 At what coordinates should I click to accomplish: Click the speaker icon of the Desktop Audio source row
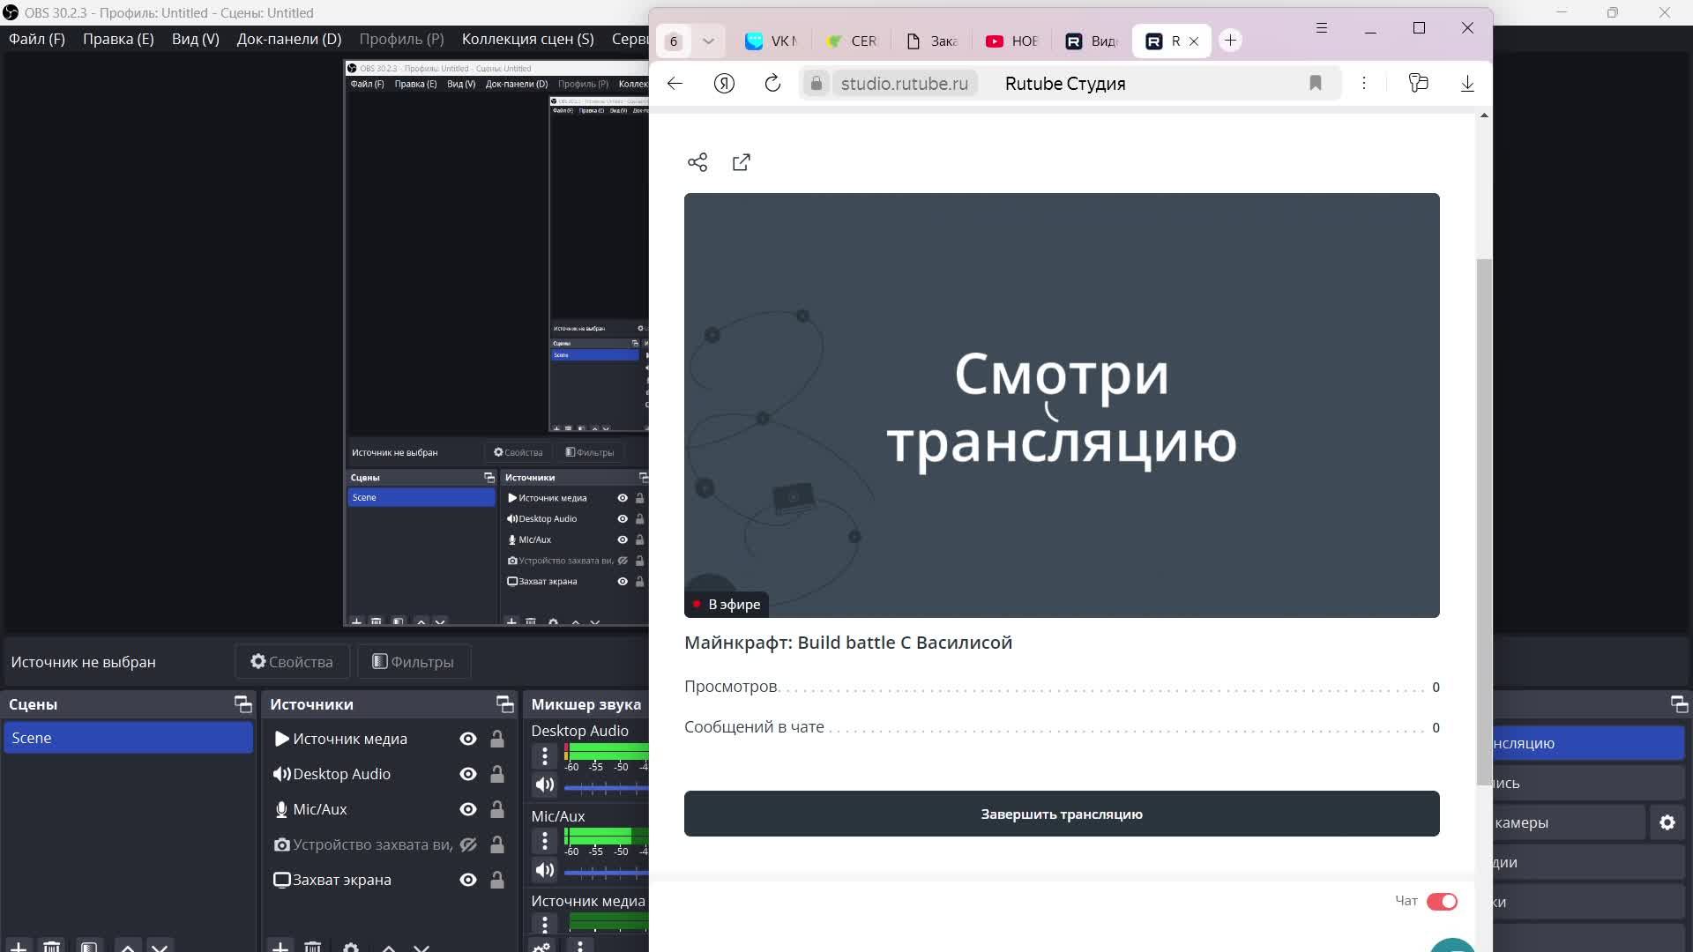(x=281, y=774)
